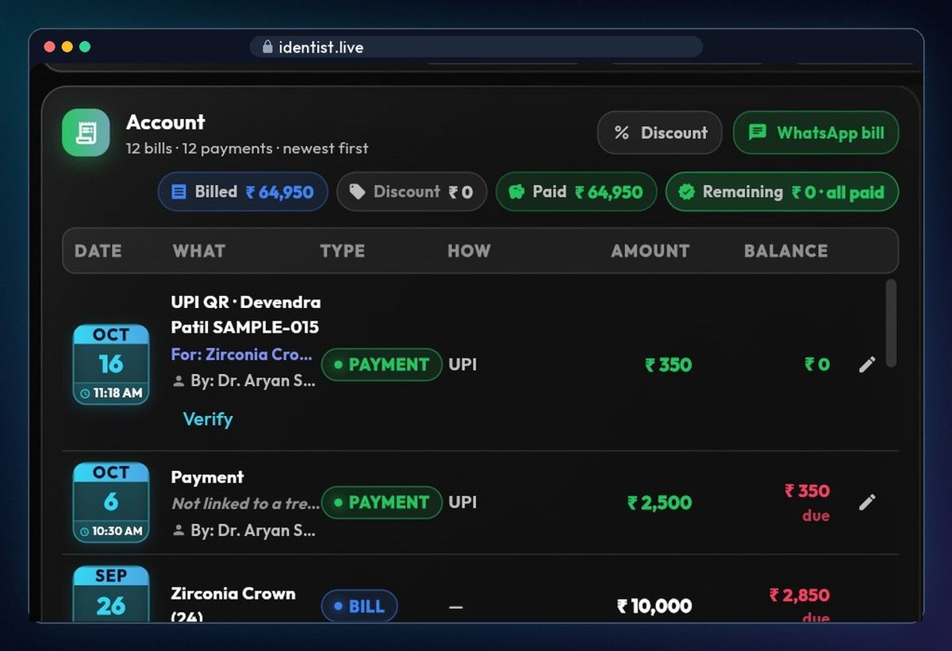This screenshot has width=952, height=651.
Task: Click the Oct 16 date badge
Action: [x=111, y=364]
